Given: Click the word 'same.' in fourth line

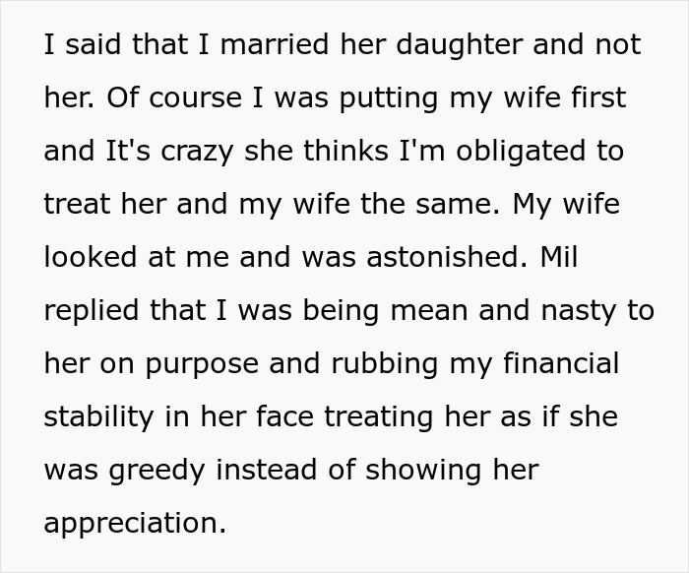Looking at the screenshot, I should pos(458,206).
